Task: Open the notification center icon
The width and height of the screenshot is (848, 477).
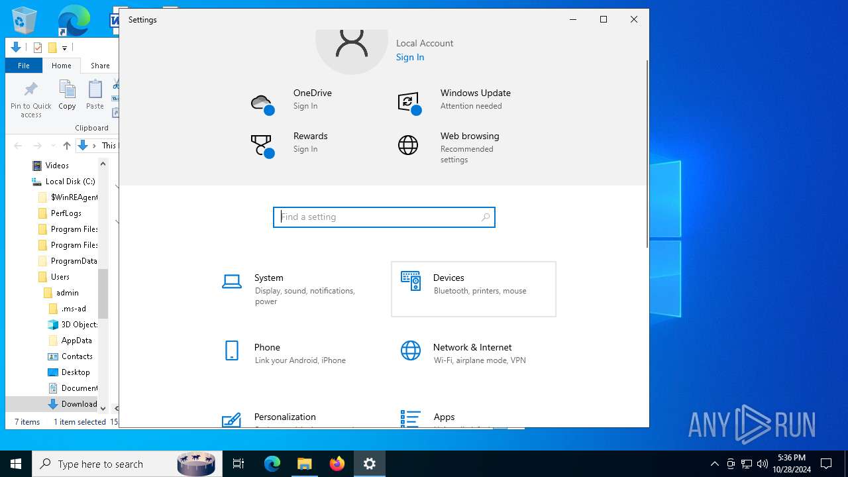Action: click(826, 464)
